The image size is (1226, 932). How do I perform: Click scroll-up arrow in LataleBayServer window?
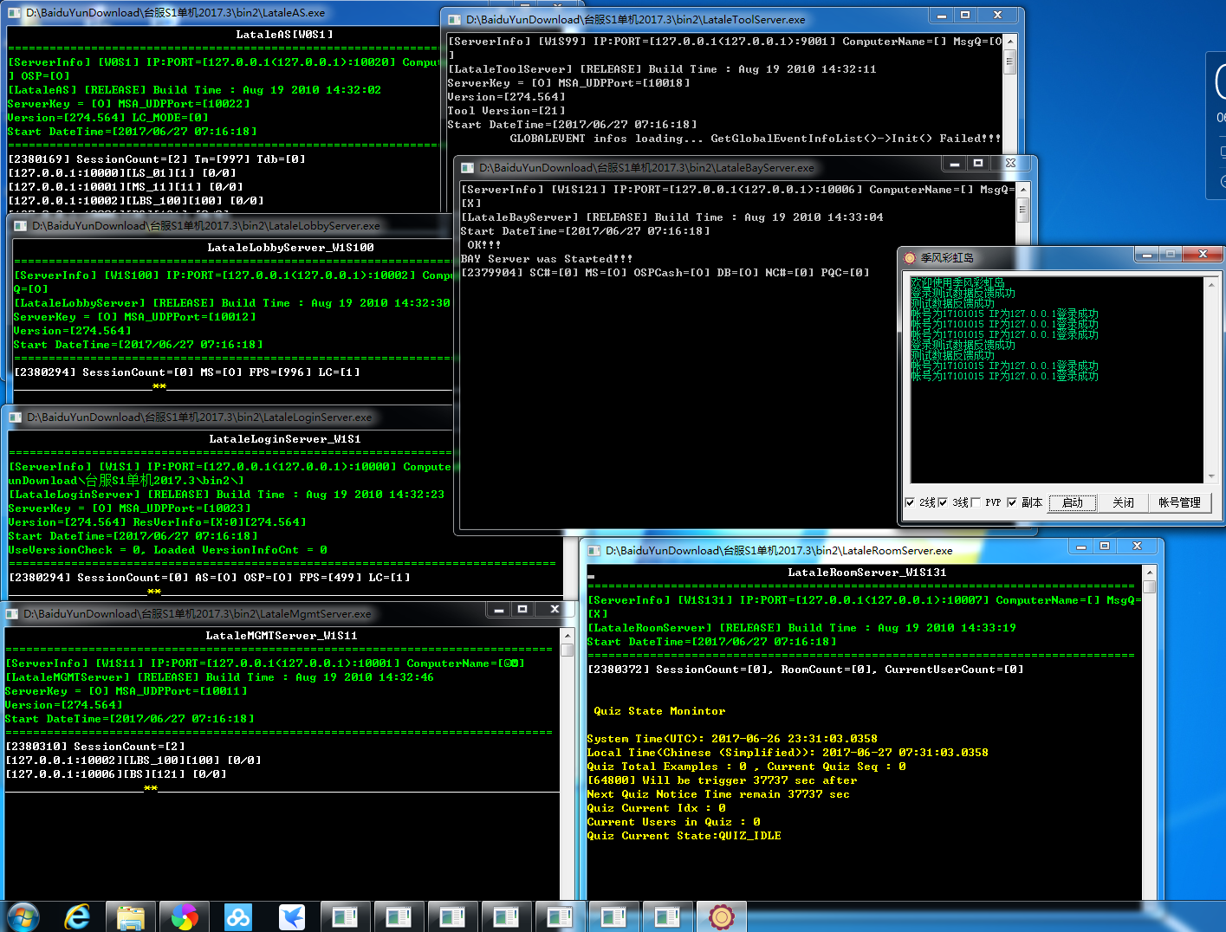[x=1022, y=190]
